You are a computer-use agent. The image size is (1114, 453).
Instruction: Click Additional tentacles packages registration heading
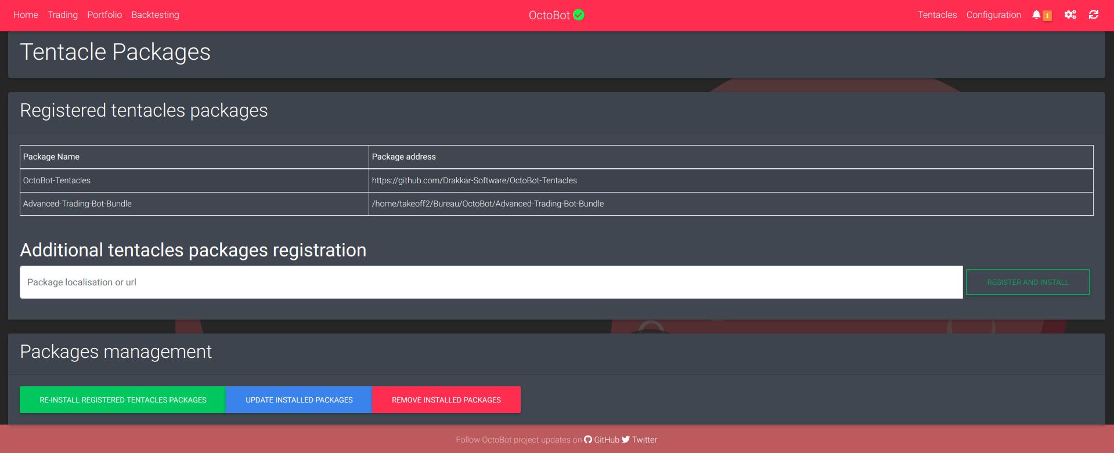click(x=193, y=250)
